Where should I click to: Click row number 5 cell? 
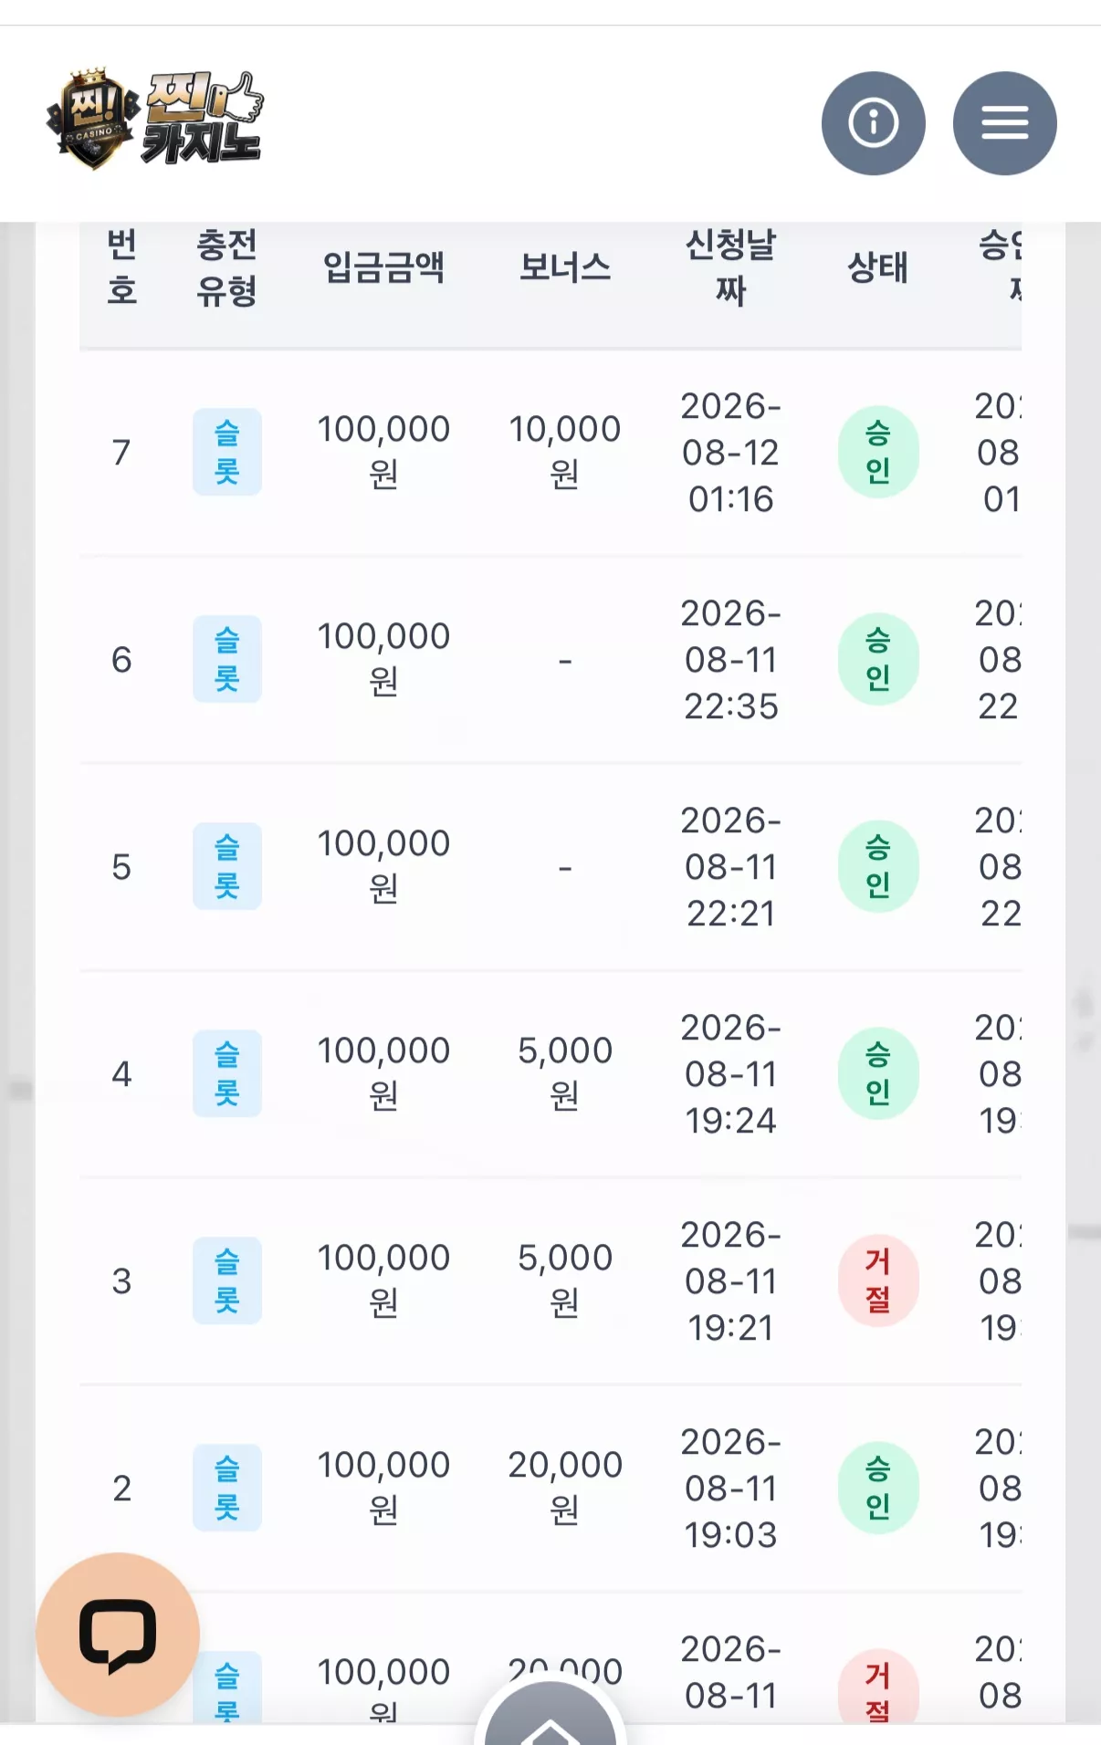121,866
